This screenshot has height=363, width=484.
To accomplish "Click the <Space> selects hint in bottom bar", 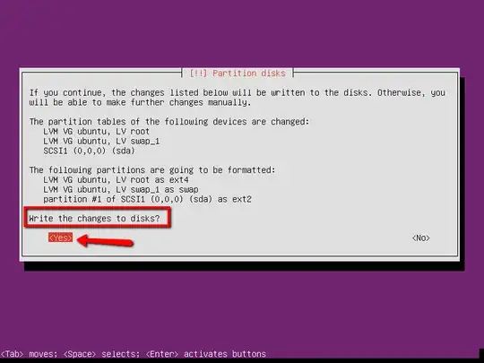I will (x=101, y=354).
